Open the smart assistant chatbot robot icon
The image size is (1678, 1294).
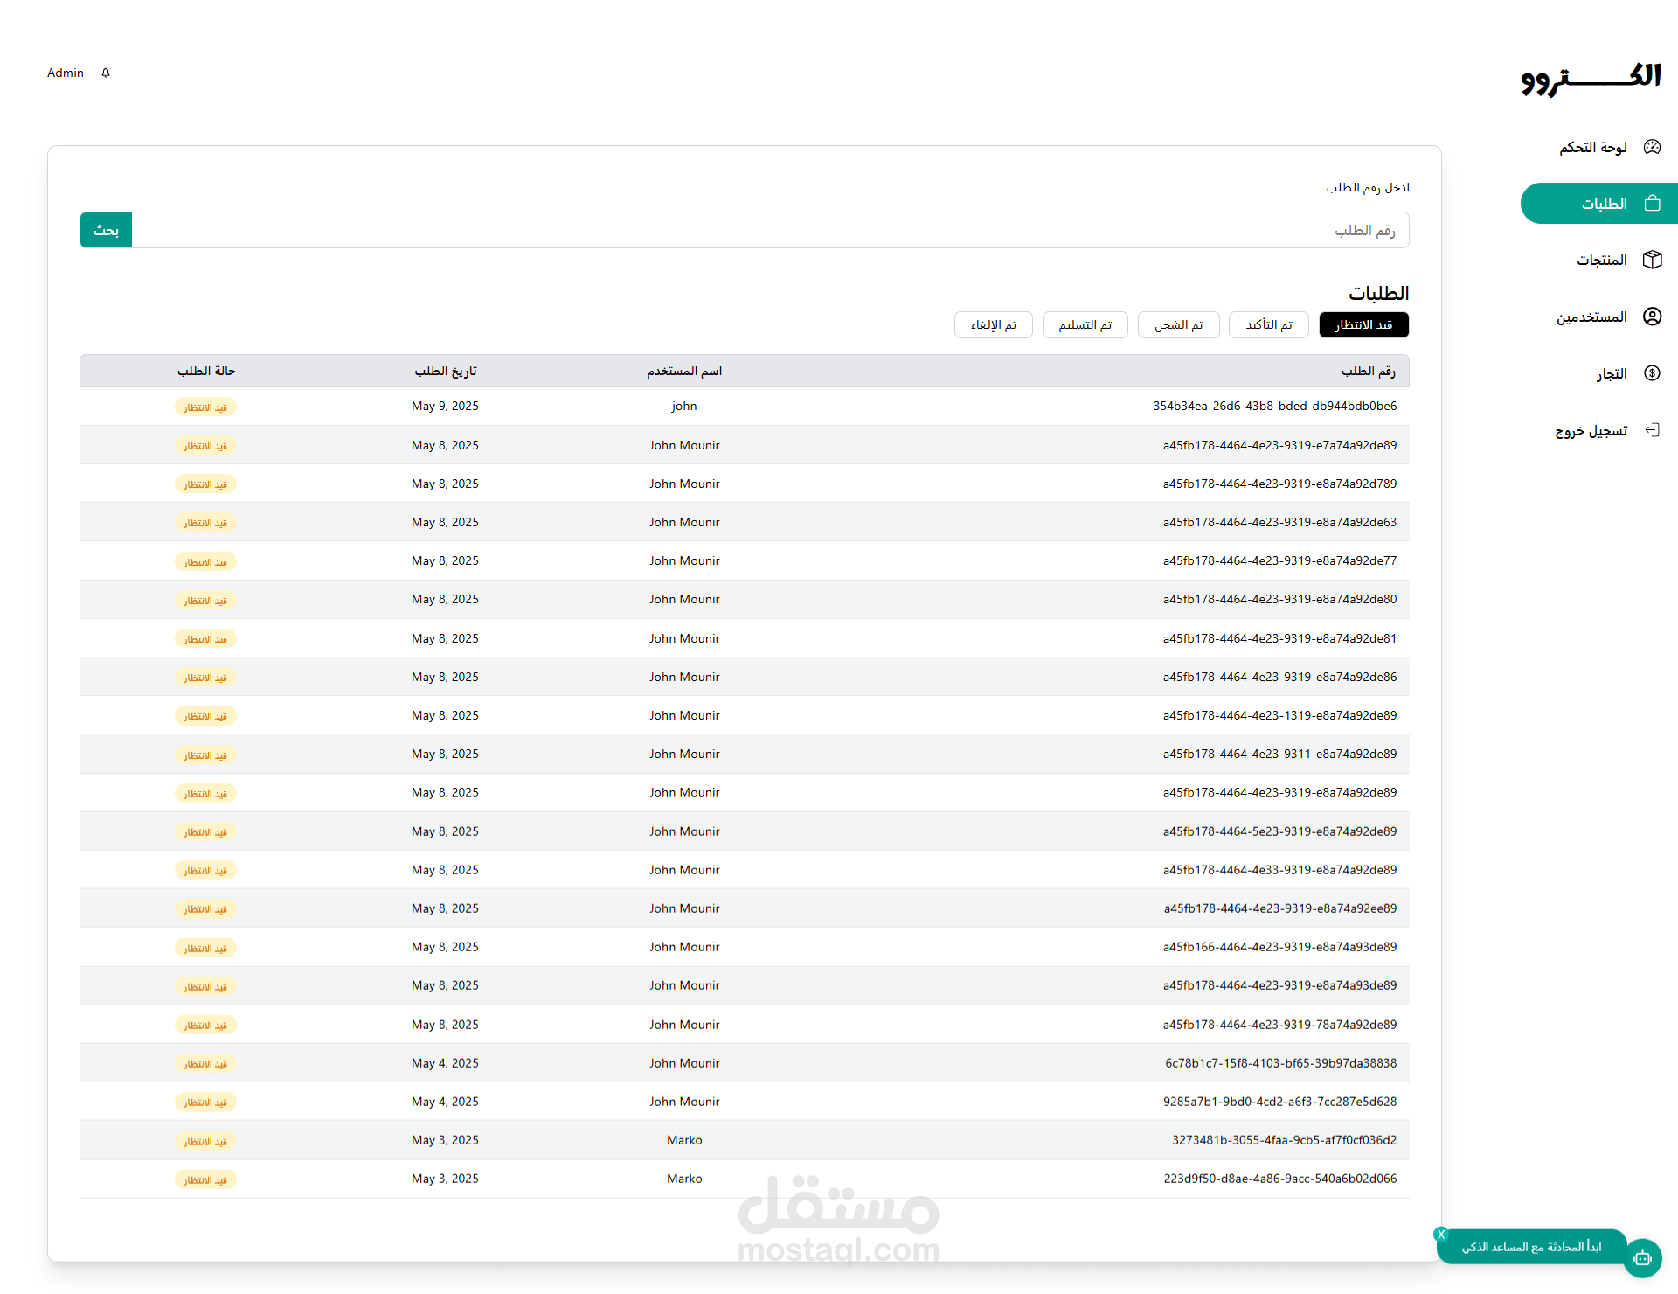(1642, 1258)
